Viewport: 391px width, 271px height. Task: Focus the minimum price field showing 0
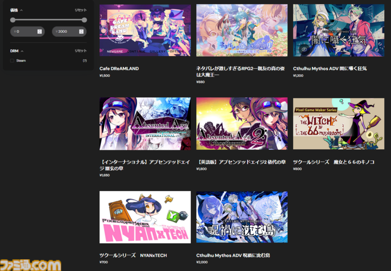pos(28,32)
